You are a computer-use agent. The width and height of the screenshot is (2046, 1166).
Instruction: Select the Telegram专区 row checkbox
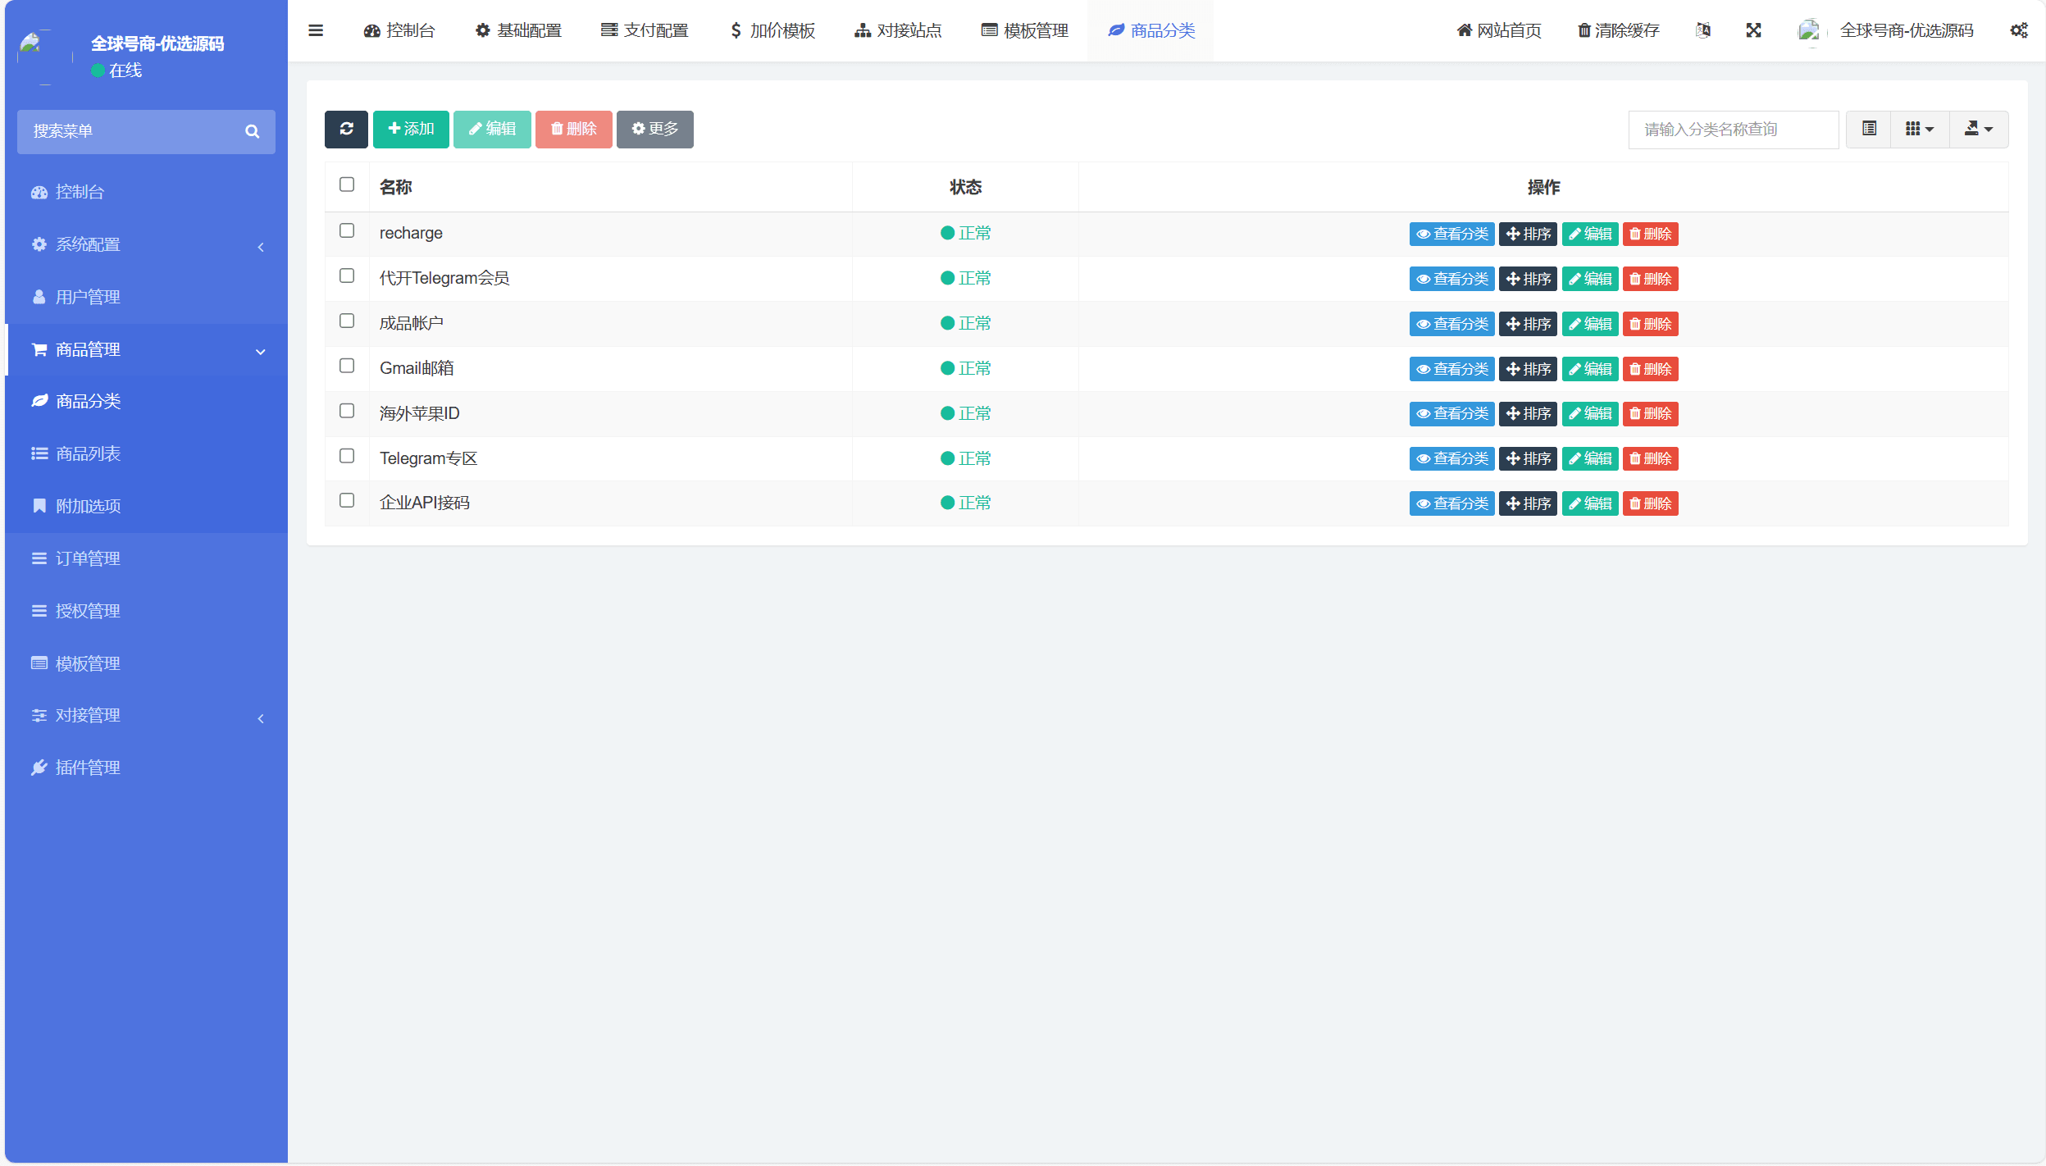[x=347, y=456]
